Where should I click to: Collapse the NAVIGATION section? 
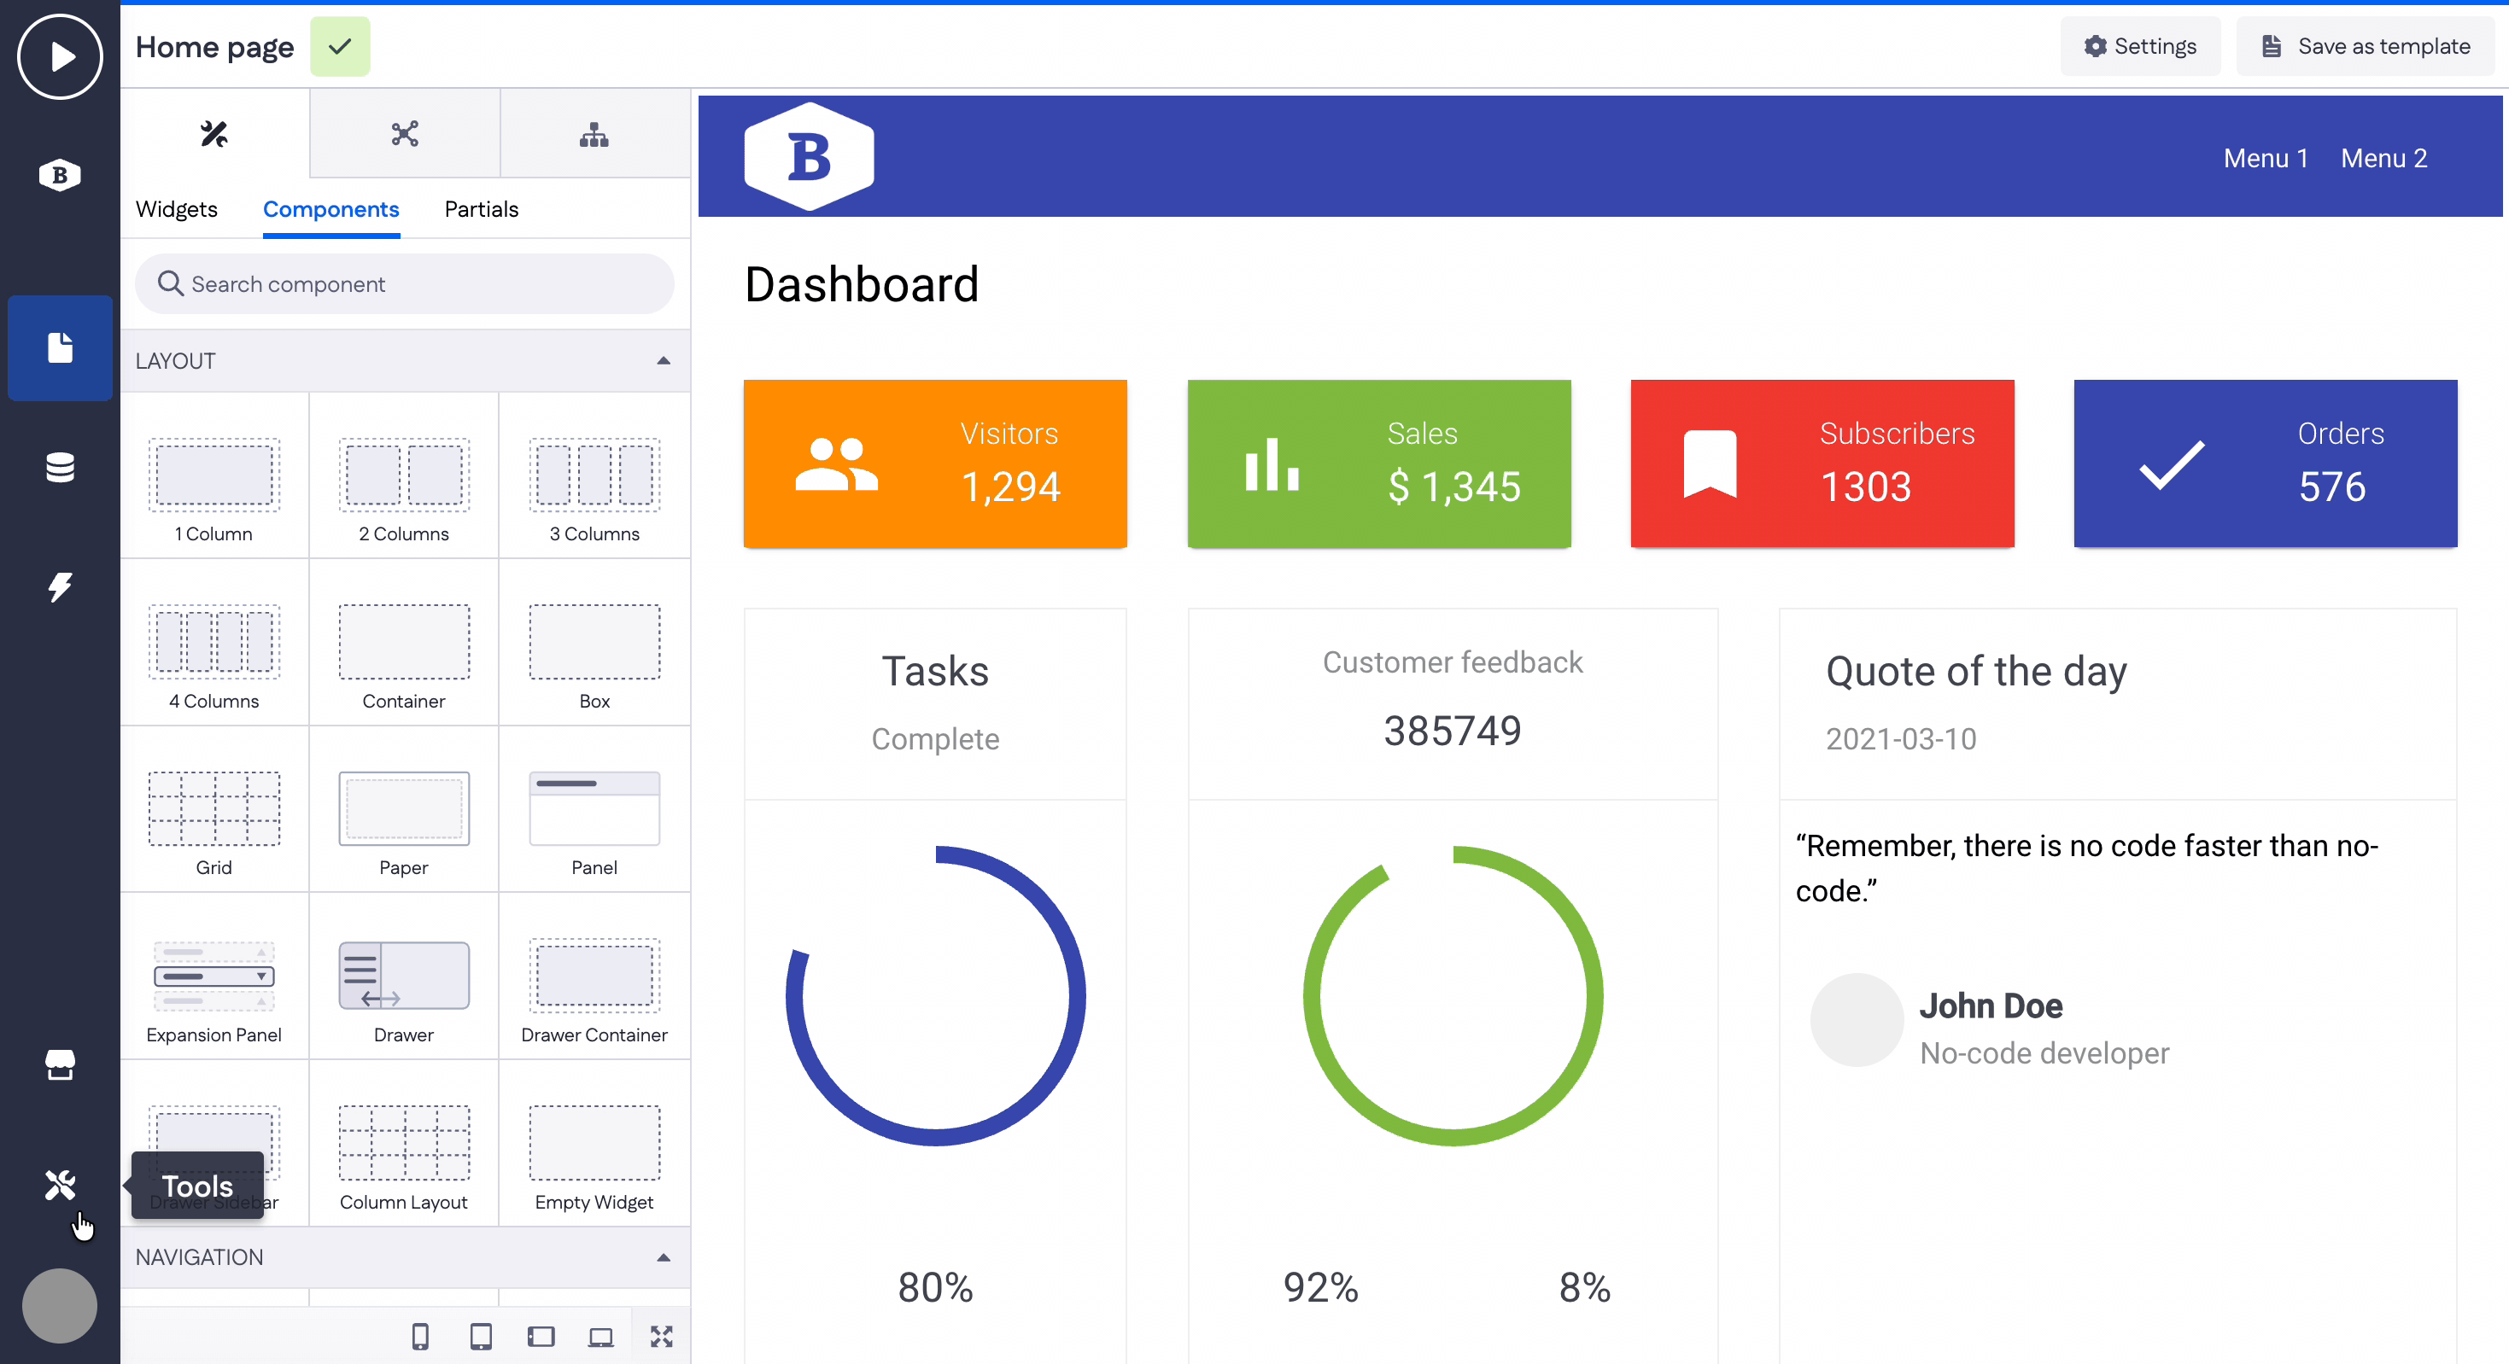(664, 1257)
